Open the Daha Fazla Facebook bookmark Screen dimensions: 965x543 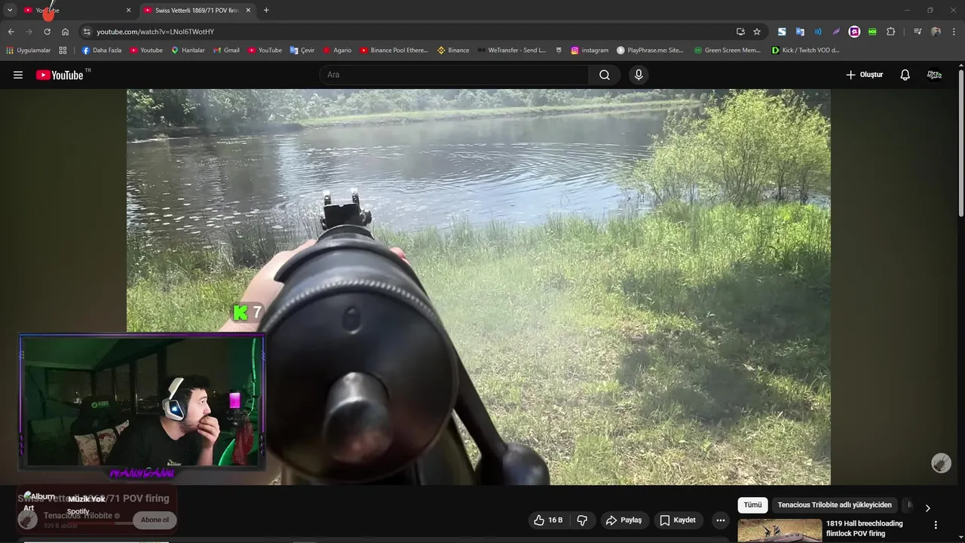(x=101, y=51)
